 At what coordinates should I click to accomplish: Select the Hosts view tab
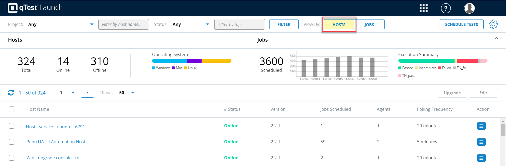coord(339,25)
